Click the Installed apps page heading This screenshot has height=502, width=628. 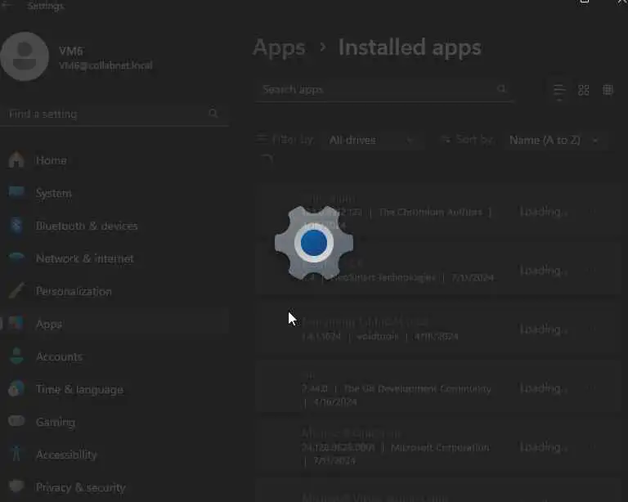click(x=410, y=47)
